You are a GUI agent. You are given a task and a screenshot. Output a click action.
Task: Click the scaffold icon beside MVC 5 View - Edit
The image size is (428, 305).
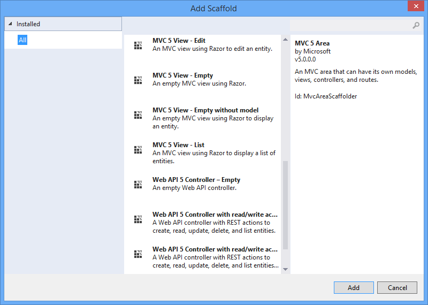138,45
